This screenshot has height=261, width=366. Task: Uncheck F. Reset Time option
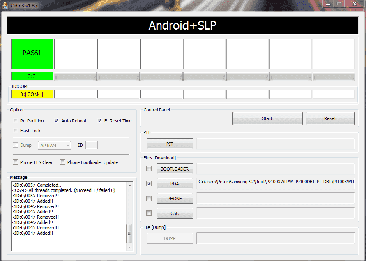pyautogui.click(x=100, y=121)
